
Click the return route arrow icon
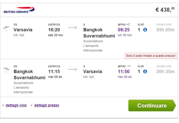(73, 69)
